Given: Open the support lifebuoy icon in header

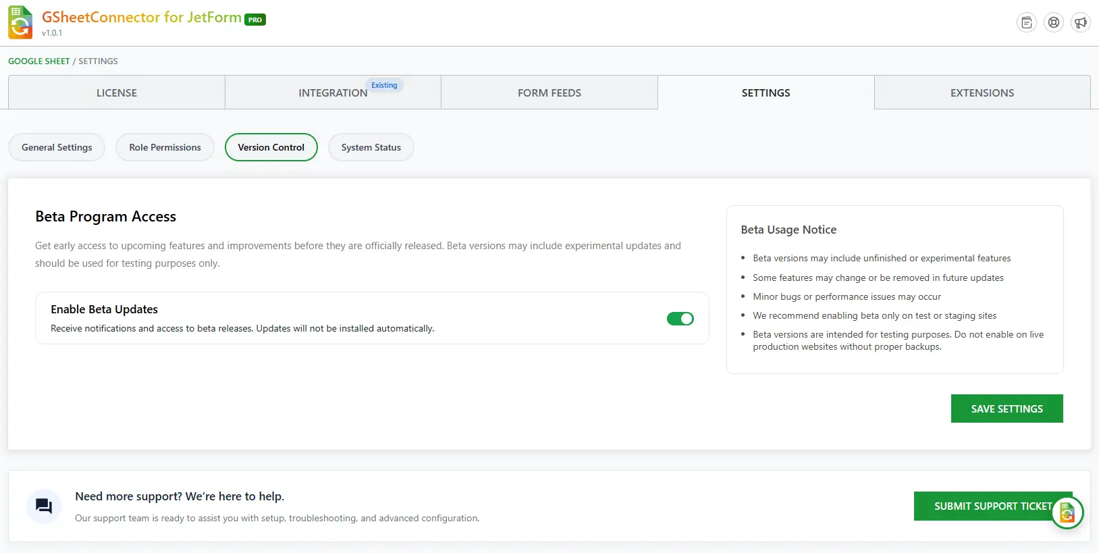Looking at the screenshot, I should pyautogui.click(x=1054, y=22).
